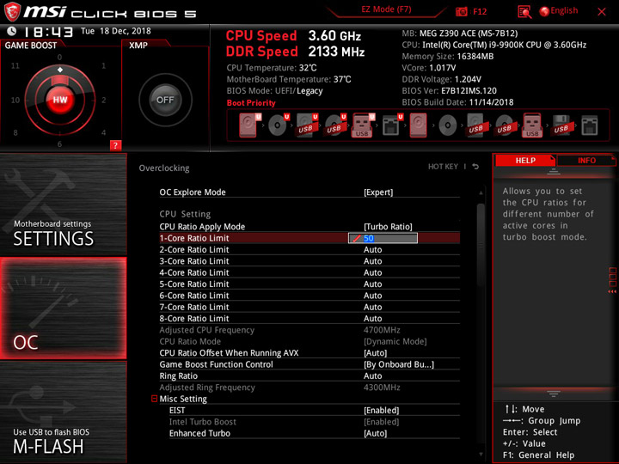The height and width of the screenshot is (464, 619).
Task: Select the 2-Core Ratio Limit row
Action: [309, 249]
